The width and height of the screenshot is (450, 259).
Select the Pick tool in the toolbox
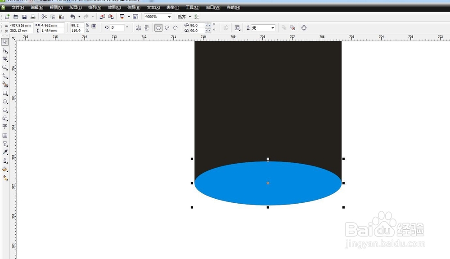click(x=5, y=42)
